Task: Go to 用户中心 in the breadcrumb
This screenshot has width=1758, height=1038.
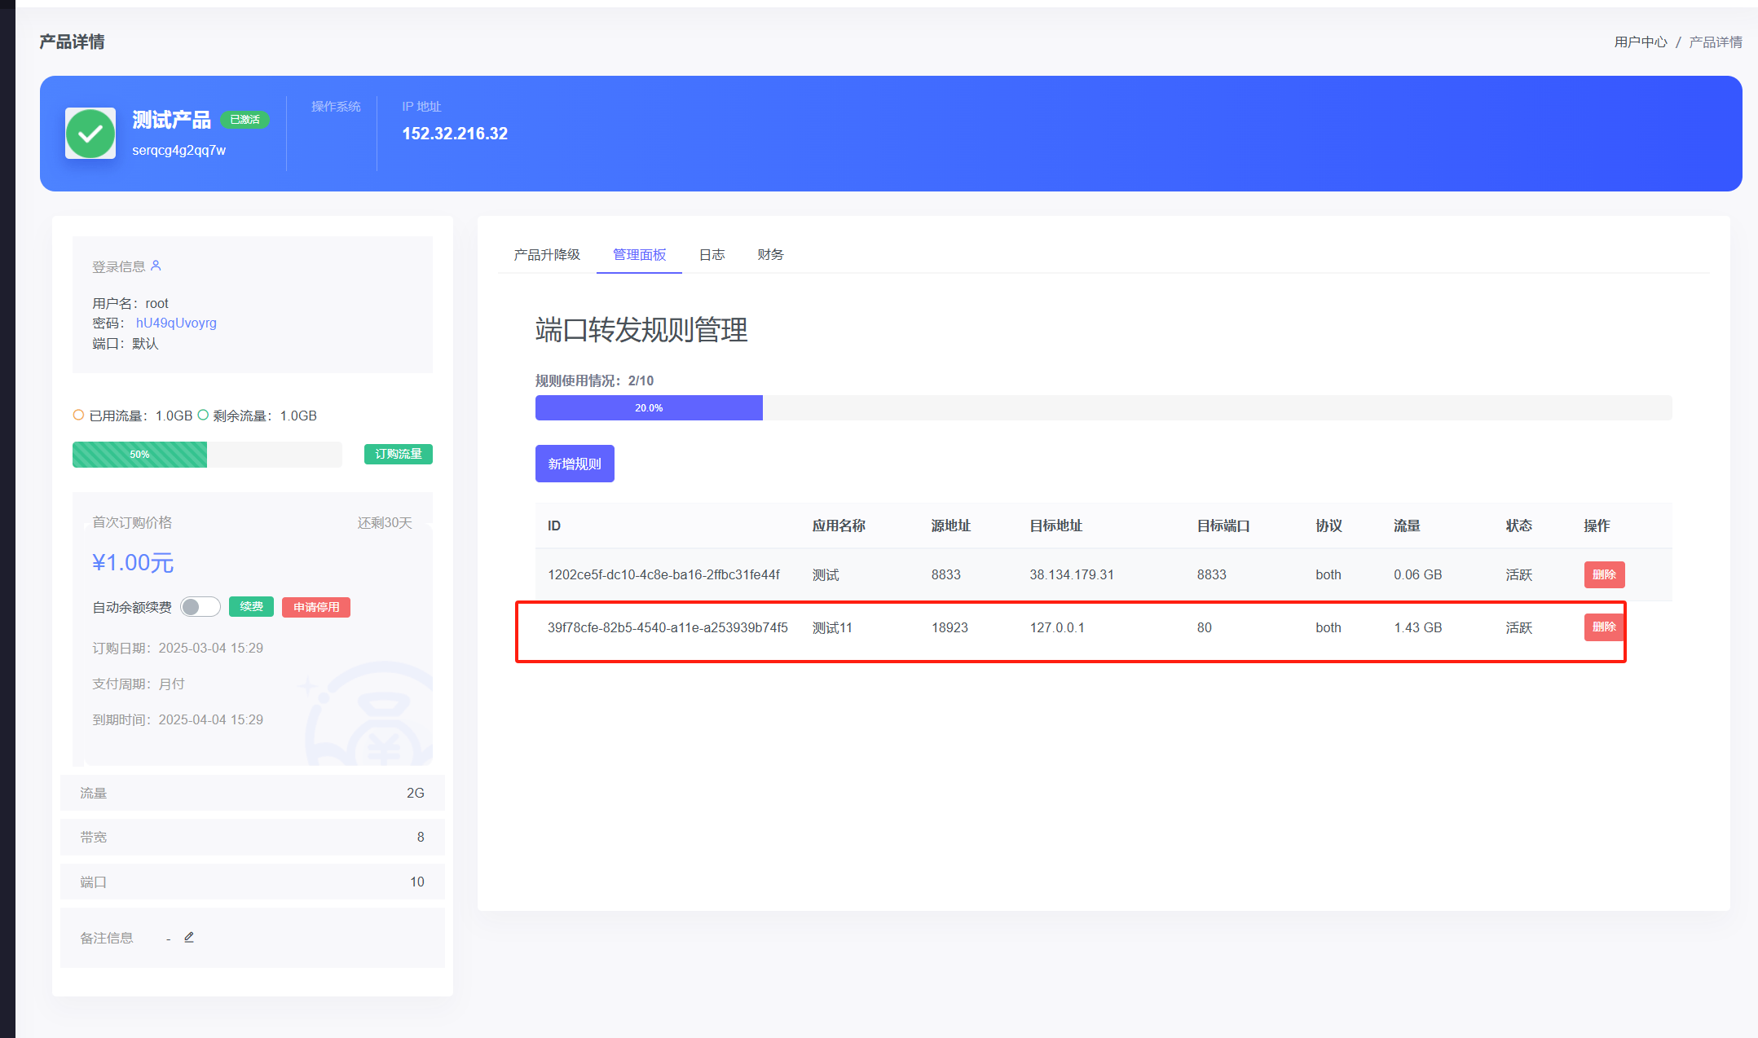Action: pyautogui.click(x=1640, y=42)
